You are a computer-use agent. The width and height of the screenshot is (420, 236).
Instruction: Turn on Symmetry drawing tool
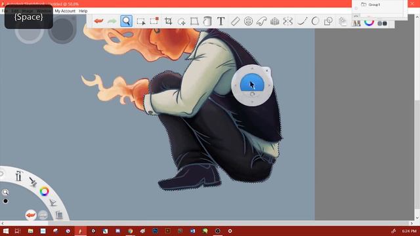pyautogui.click(x=288, y=21)
